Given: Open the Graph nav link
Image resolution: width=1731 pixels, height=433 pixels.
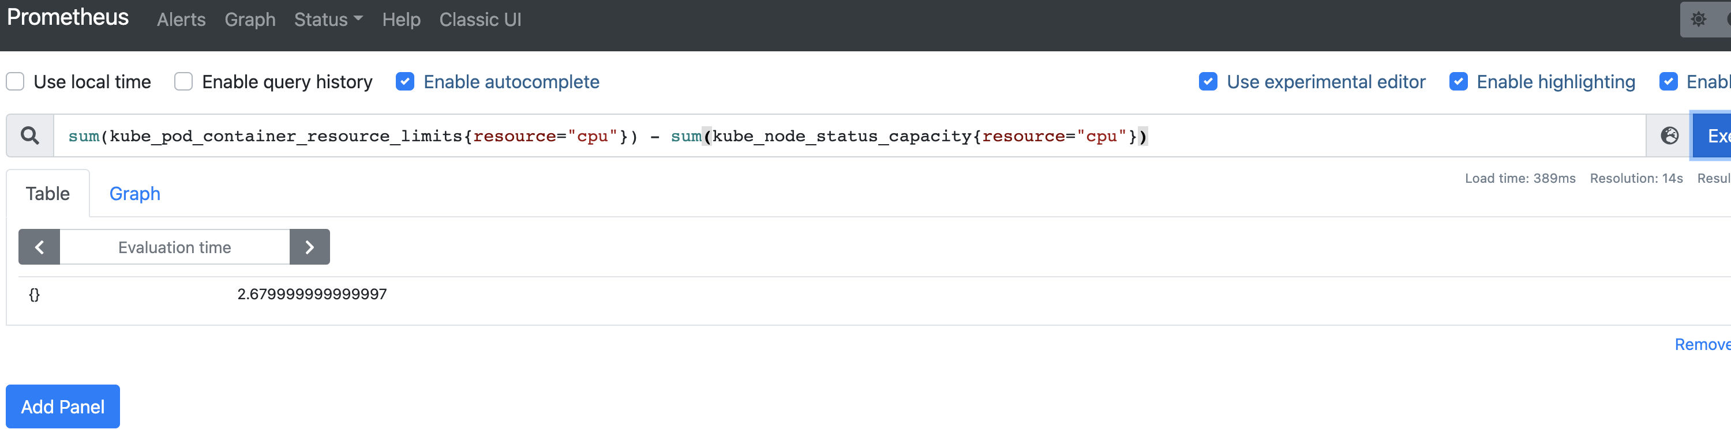Looking at the screenshot, I should (x=250, y=20).
